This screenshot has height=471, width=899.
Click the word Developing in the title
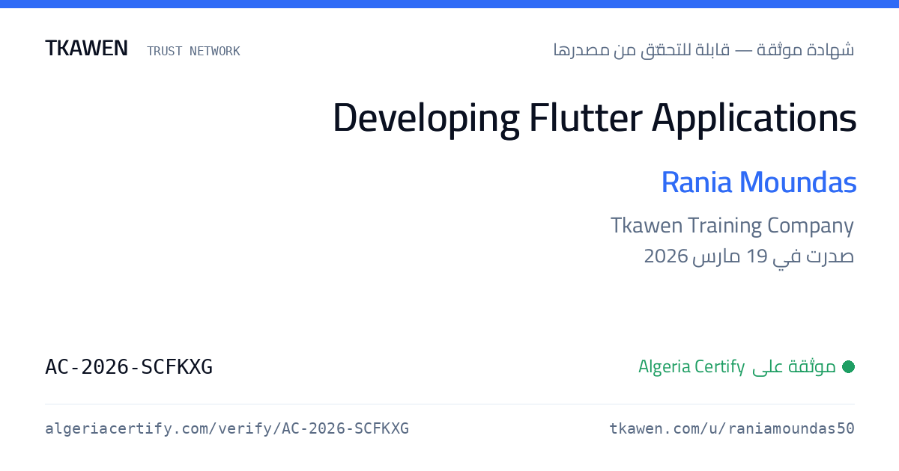click(426, 119)
